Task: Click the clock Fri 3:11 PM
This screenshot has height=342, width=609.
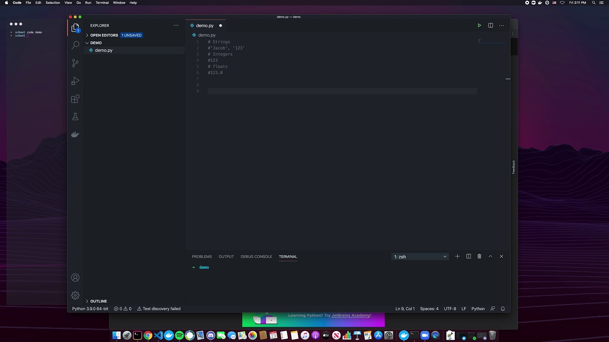Action: tap(578, 3)
